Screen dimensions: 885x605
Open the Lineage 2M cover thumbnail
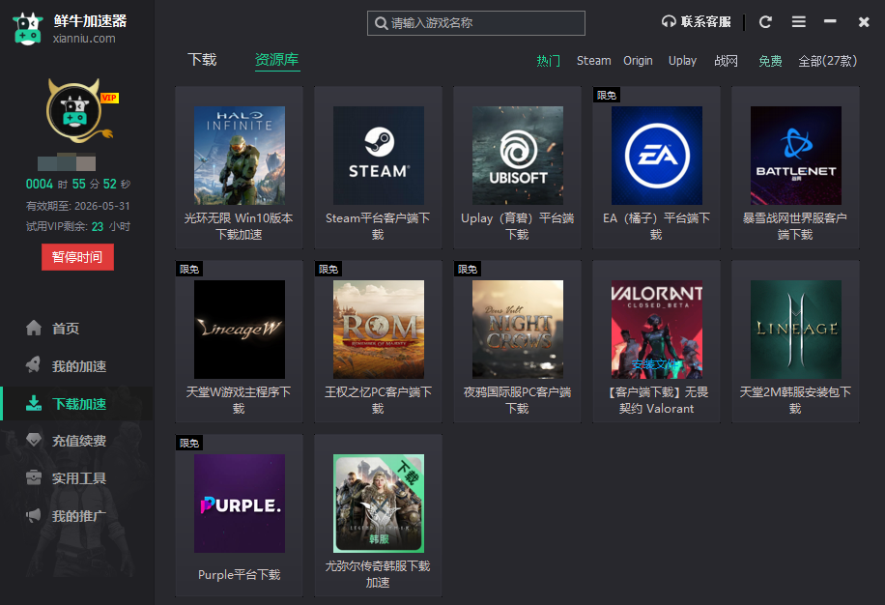coord(796,329)
